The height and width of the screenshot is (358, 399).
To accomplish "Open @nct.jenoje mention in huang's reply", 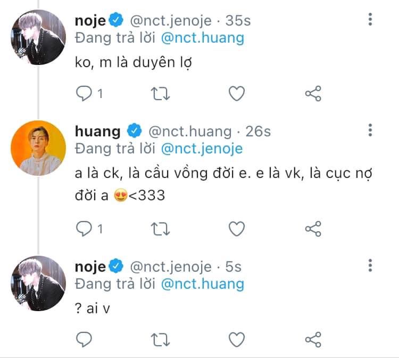I will pos(202,149).
